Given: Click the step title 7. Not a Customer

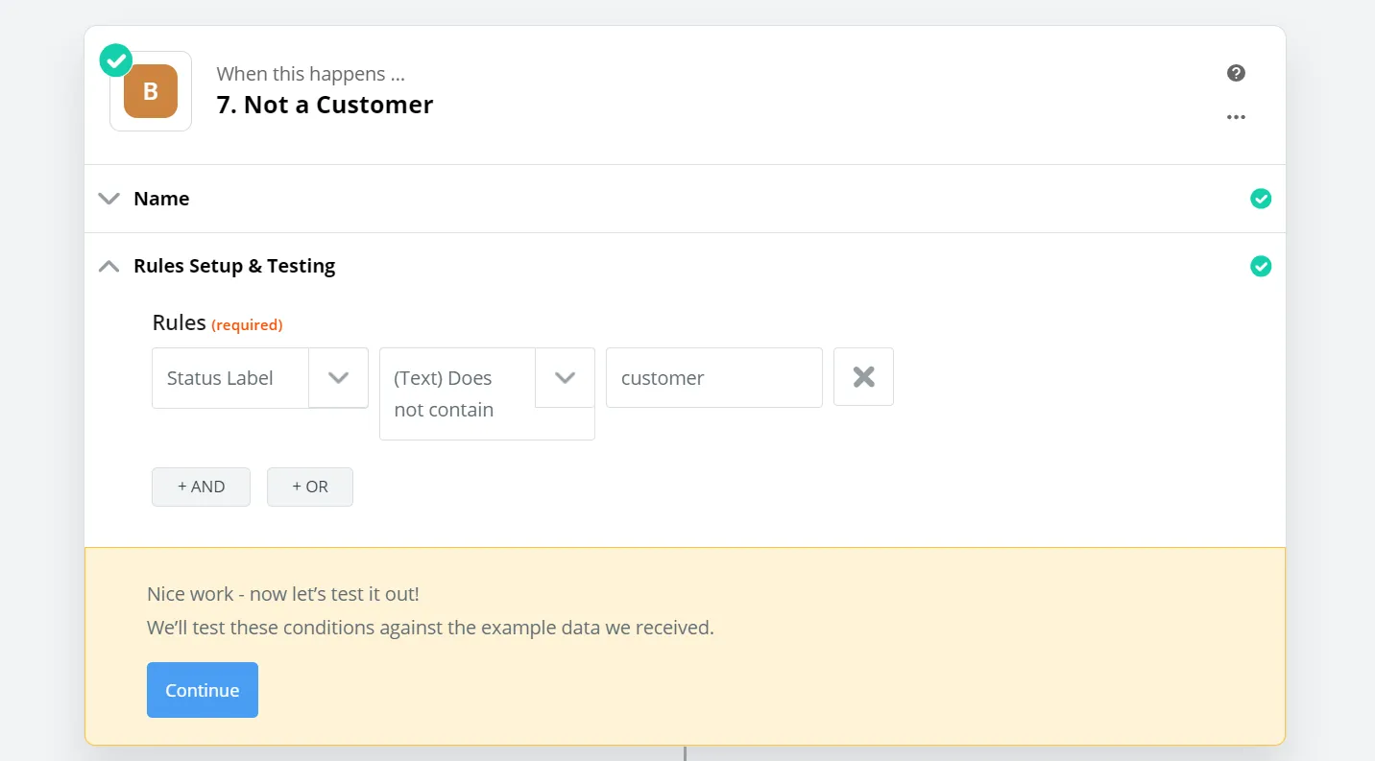Looking at the screenshot, I should tap(325, 105).
